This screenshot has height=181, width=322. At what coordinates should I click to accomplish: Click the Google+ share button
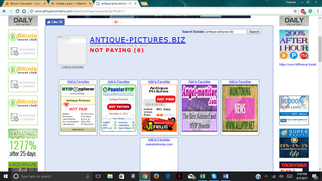click(x=117, y=22)
